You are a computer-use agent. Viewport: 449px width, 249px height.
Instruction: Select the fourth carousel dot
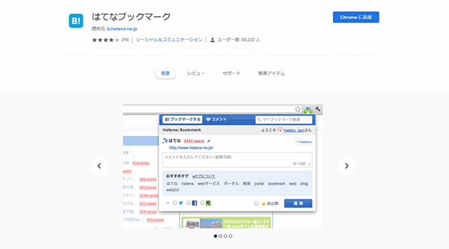tap(231, 236)
